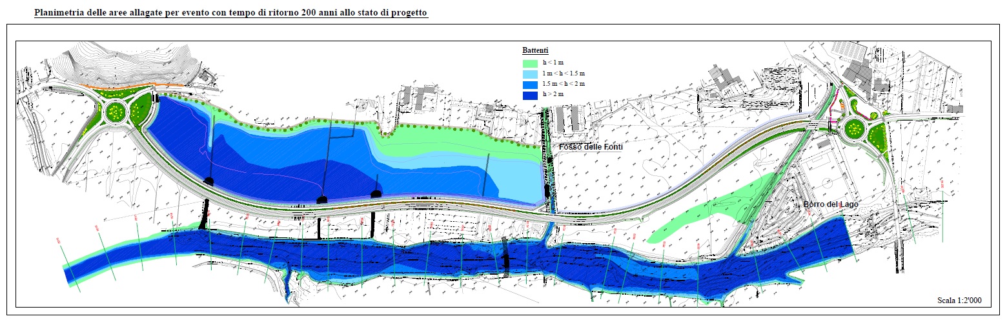Click the leftmost black culvert marker on the road
This screenshot has height=325, width=1007.
click(x=209, y=181)
